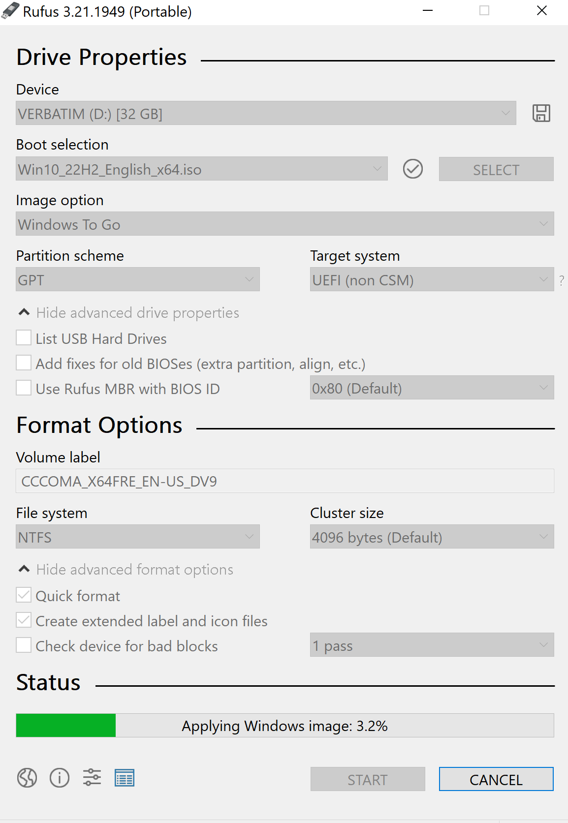This screenshot has width=568, height=823.
Task: Open the Device dropdown showing VERBATIM
Action: (x=266, y=113)
